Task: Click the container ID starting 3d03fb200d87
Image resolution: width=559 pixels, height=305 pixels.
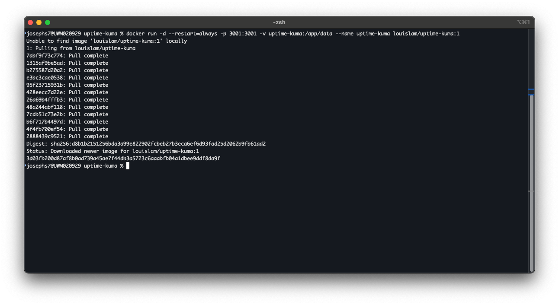Action: click(123, 159)
